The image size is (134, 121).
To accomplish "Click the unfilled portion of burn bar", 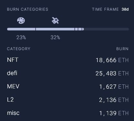I will 106,29.
